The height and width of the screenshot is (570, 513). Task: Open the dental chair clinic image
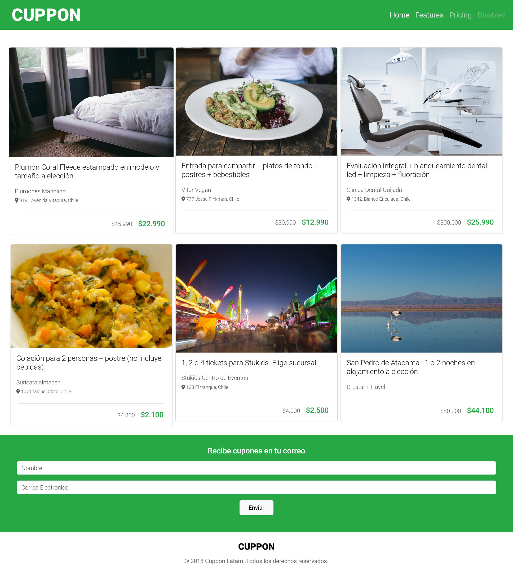coord(421,101)
